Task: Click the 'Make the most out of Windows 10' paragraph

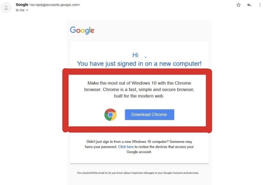Action: pyautogui.click(x=139, y=89)
